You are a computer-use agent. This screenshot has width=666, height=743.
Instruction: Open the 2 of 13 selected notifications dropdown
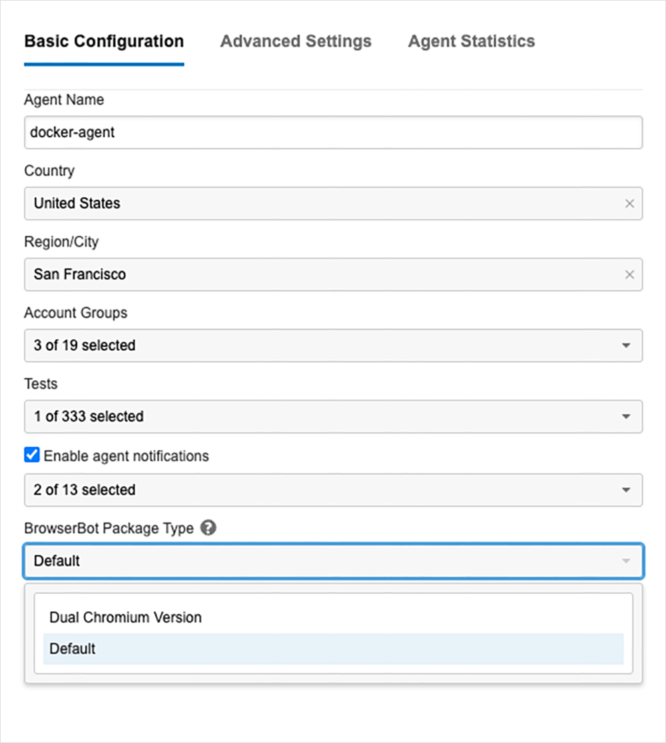coord(320,490)
